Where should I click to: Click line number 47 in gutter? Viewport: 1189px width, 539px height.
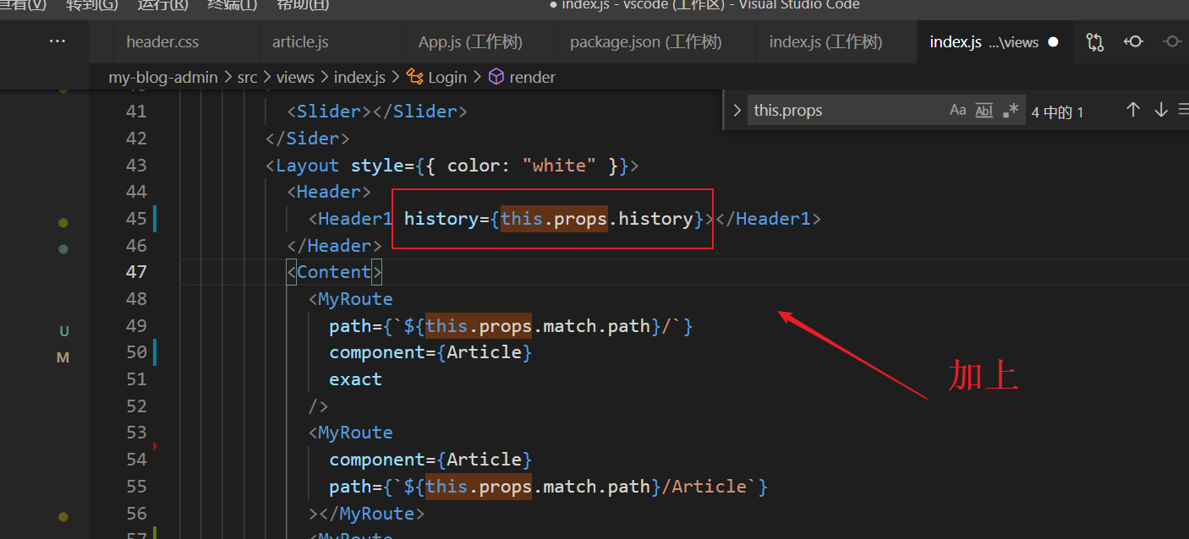click(135, 272)
